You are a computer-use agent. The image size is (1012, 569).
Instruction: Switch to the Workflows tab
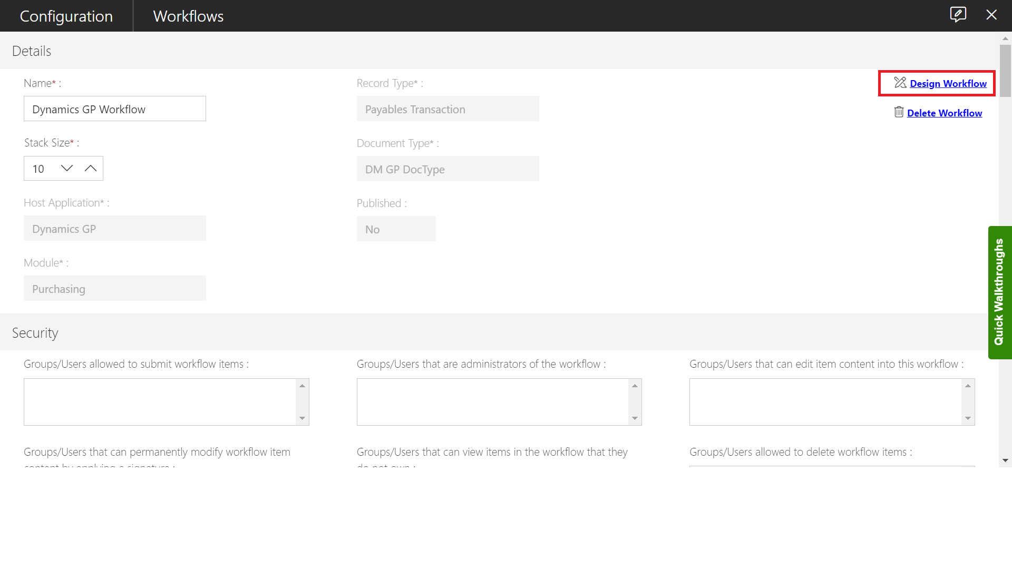point(188,16)
